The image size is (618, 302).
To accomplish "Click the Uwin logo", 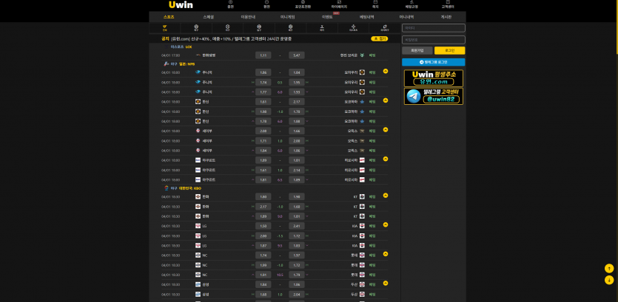I will (x=181, y=5).
